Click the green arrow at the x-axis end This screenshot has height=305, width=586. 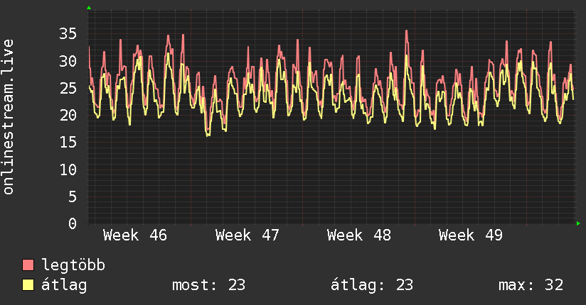(x=579, y=223)
